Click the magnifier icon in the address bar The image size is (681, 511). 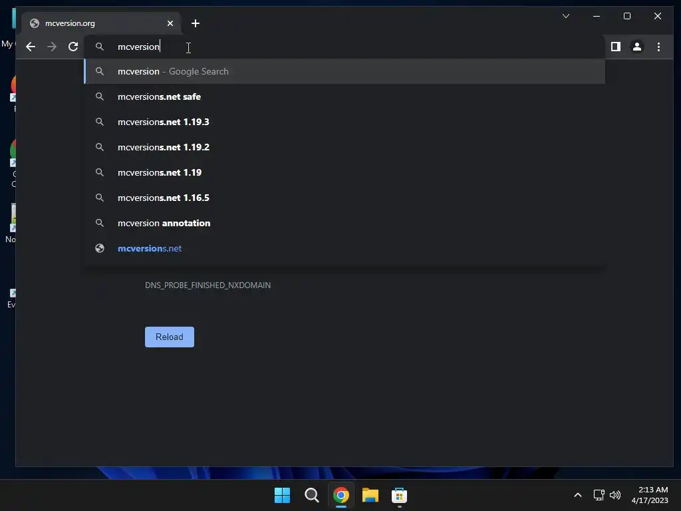click(x=100, y=47)
